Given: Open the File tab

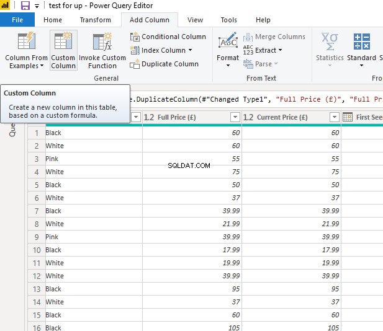Looking at the screenshot, I should (17, 20).
